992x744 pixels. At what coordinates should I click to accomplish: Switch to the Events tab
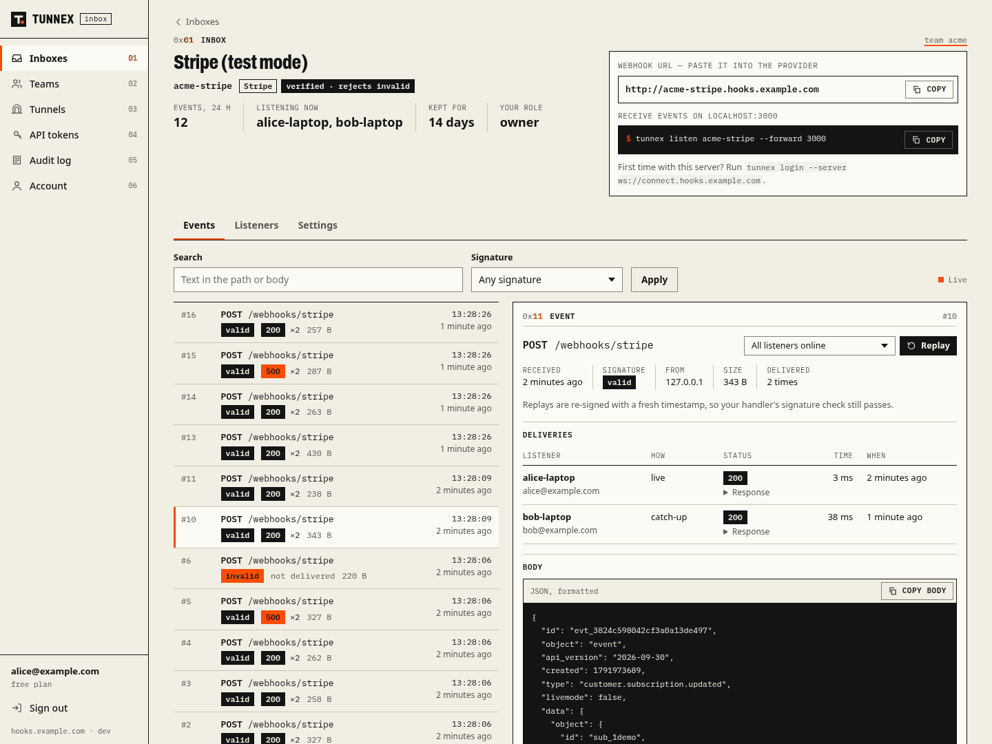point(199,225)
